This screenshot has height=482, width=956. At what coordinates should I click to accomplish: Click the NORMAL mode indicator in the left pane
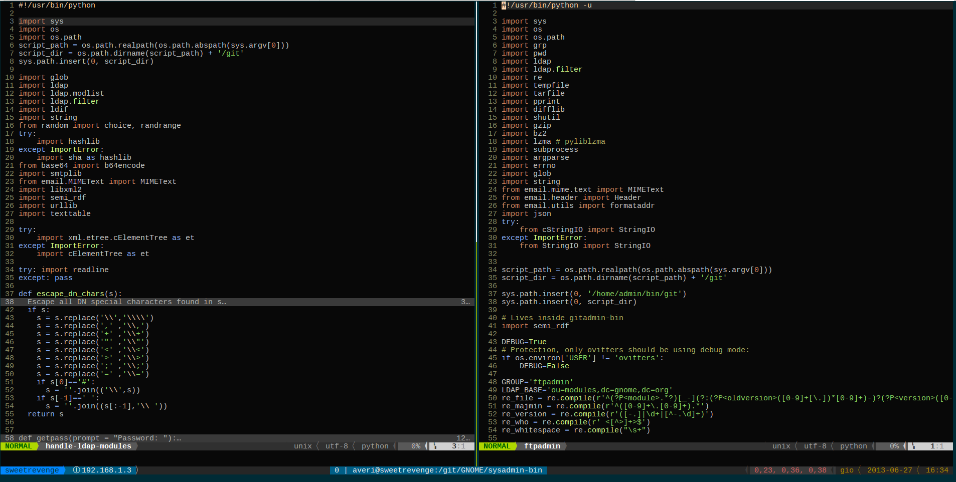pos(19,446)
